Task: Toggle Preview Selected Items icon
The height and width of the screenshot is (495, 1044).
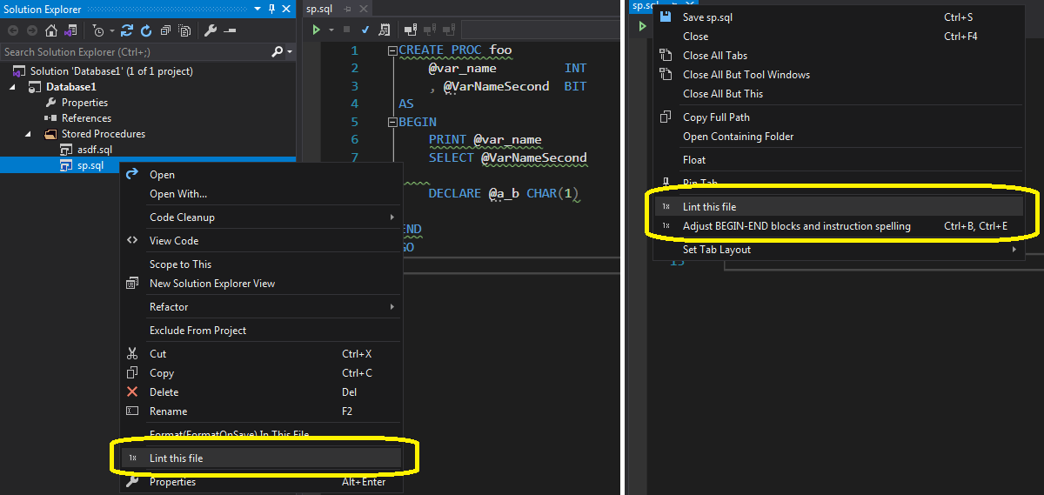Action: [230, 30]
